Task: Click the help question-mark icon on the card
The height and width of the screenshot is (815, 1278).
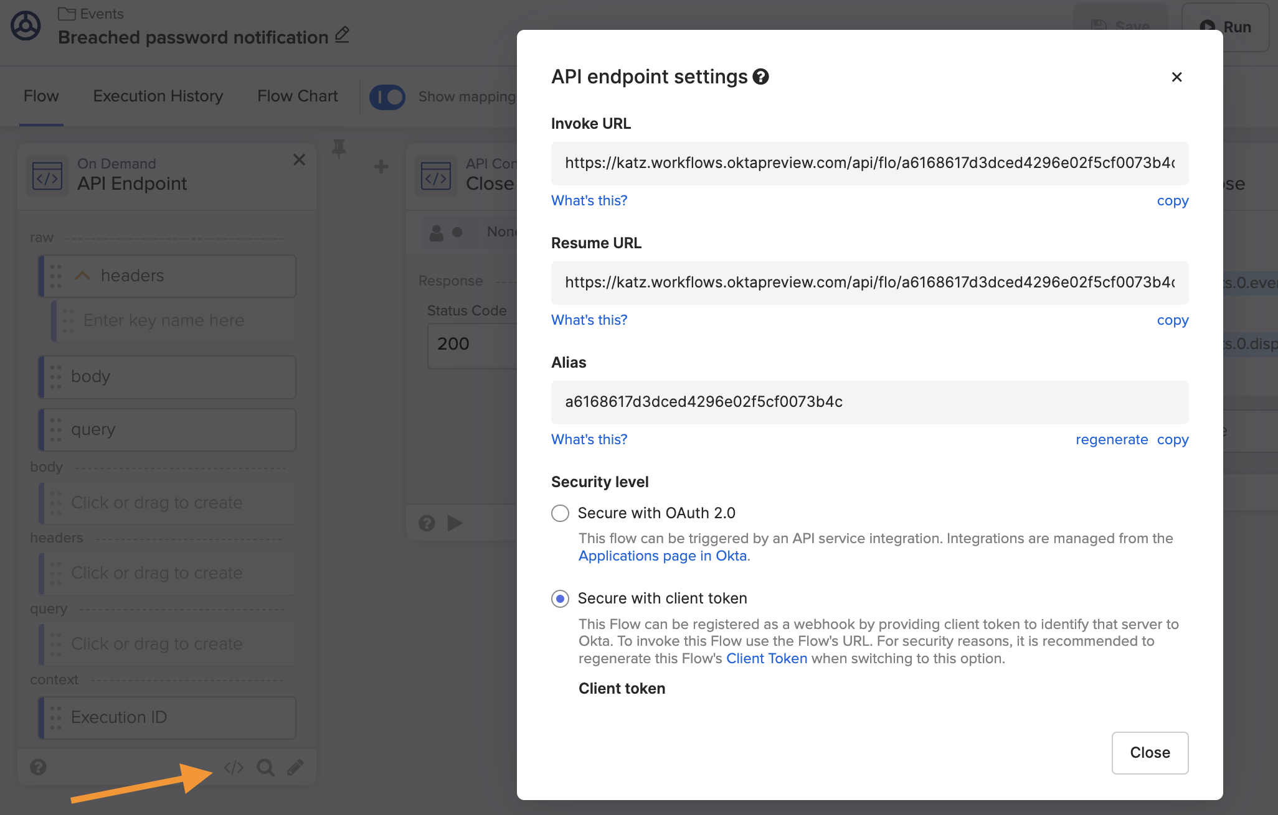Action: point(38,767)
